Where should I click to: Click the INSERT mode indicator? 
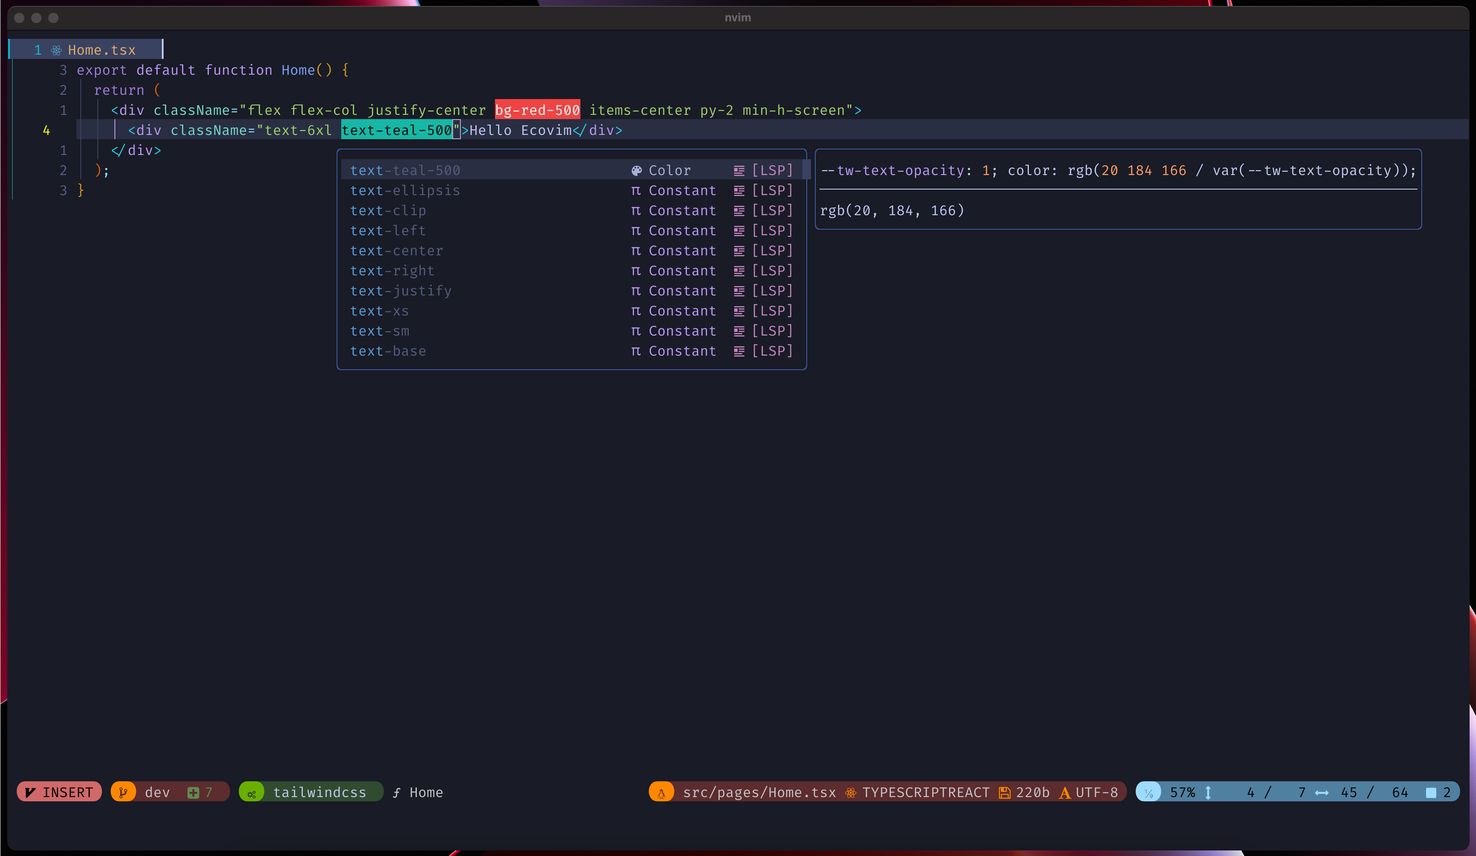(59, 792)
